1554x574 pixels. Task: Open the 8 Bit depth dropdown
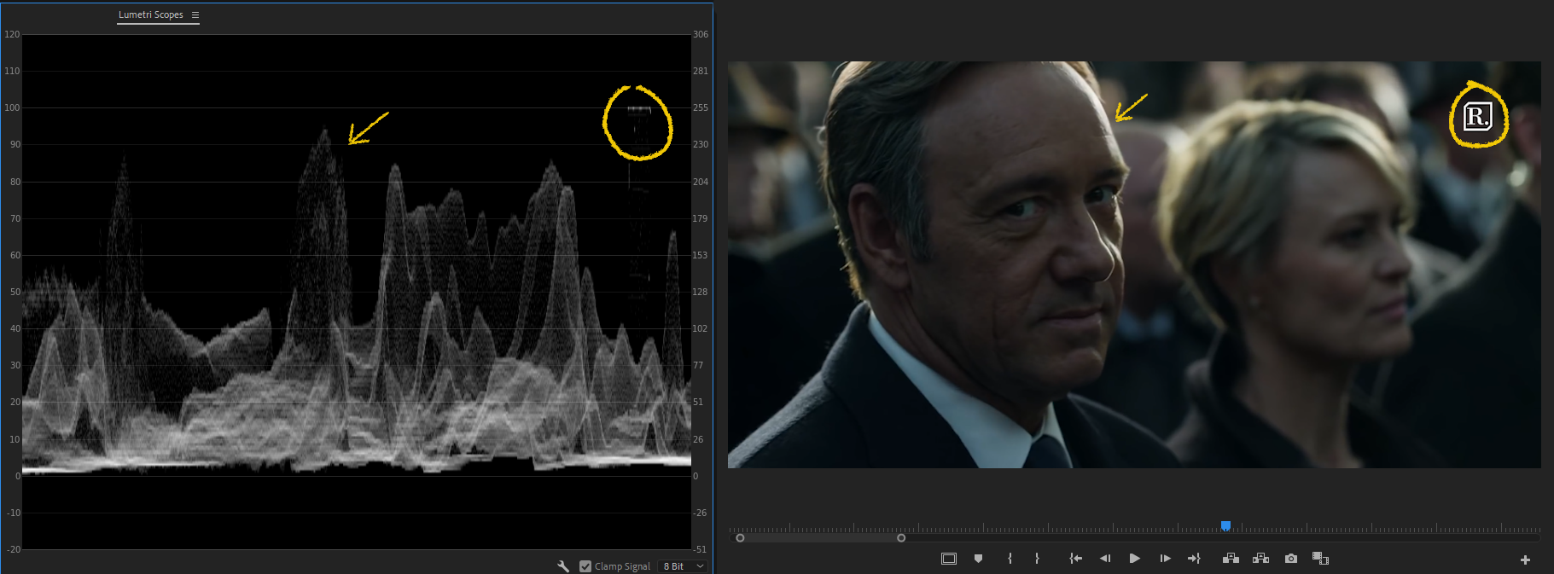click(684, 566)
